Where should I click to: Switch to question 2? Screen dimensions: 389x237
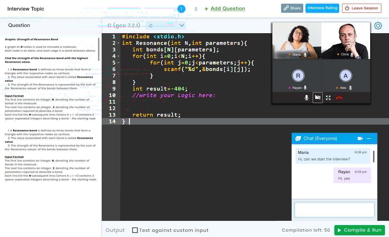click(196, 9)
